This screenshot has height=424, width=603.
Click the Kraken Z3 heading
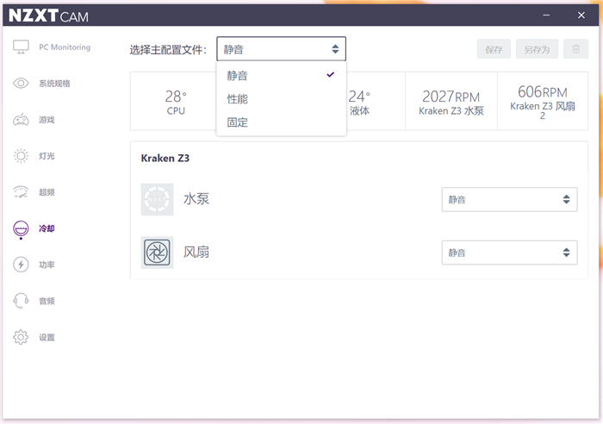165,158
